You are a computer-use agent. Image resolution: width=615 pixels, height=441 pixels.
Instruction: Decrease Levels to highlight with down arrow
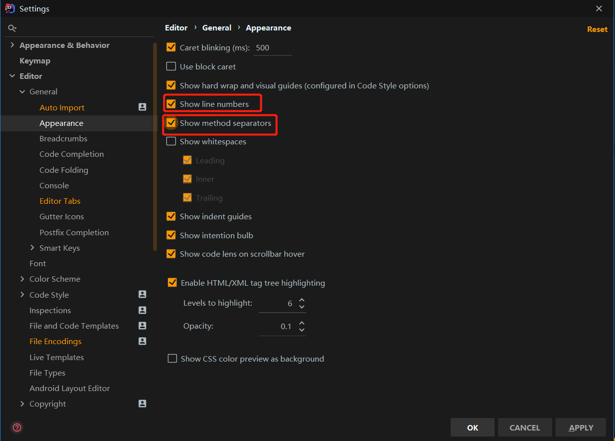pos(302,307)
